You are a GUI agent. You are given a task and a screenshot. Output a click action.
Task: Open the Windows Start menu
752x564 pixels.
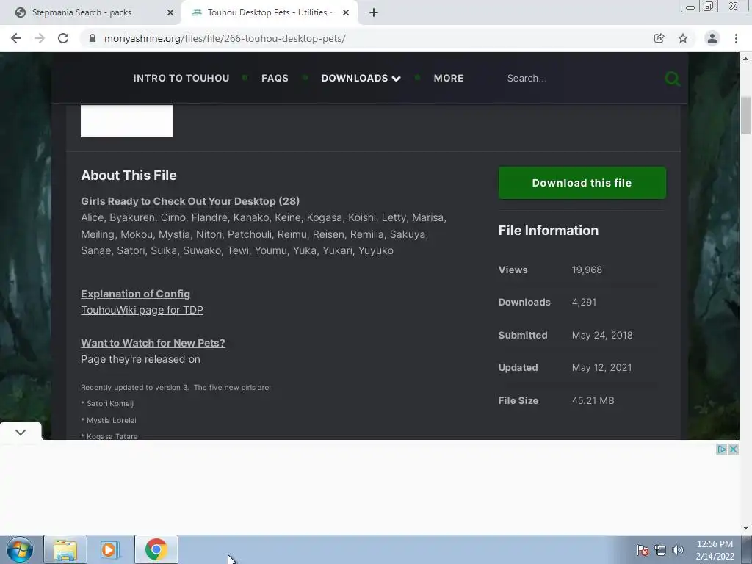pos(20,549)
